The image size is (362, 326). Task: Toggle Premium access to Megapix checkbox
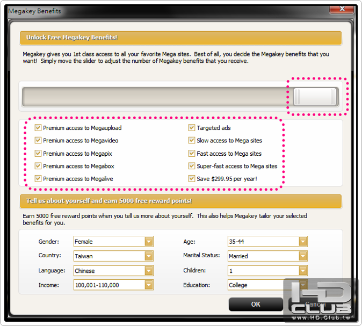[38, 153]
